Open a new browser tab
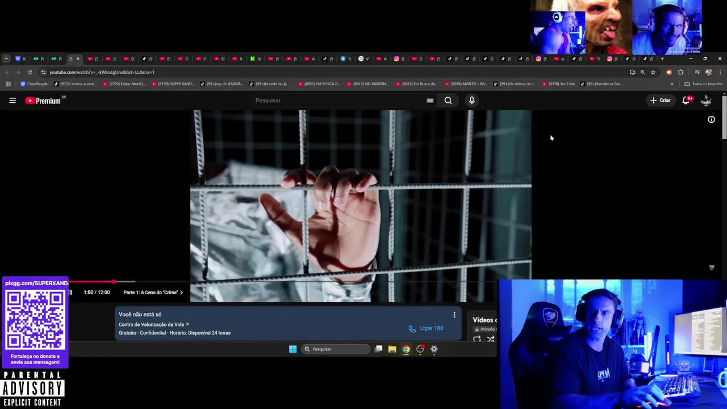 coord(662,59)
